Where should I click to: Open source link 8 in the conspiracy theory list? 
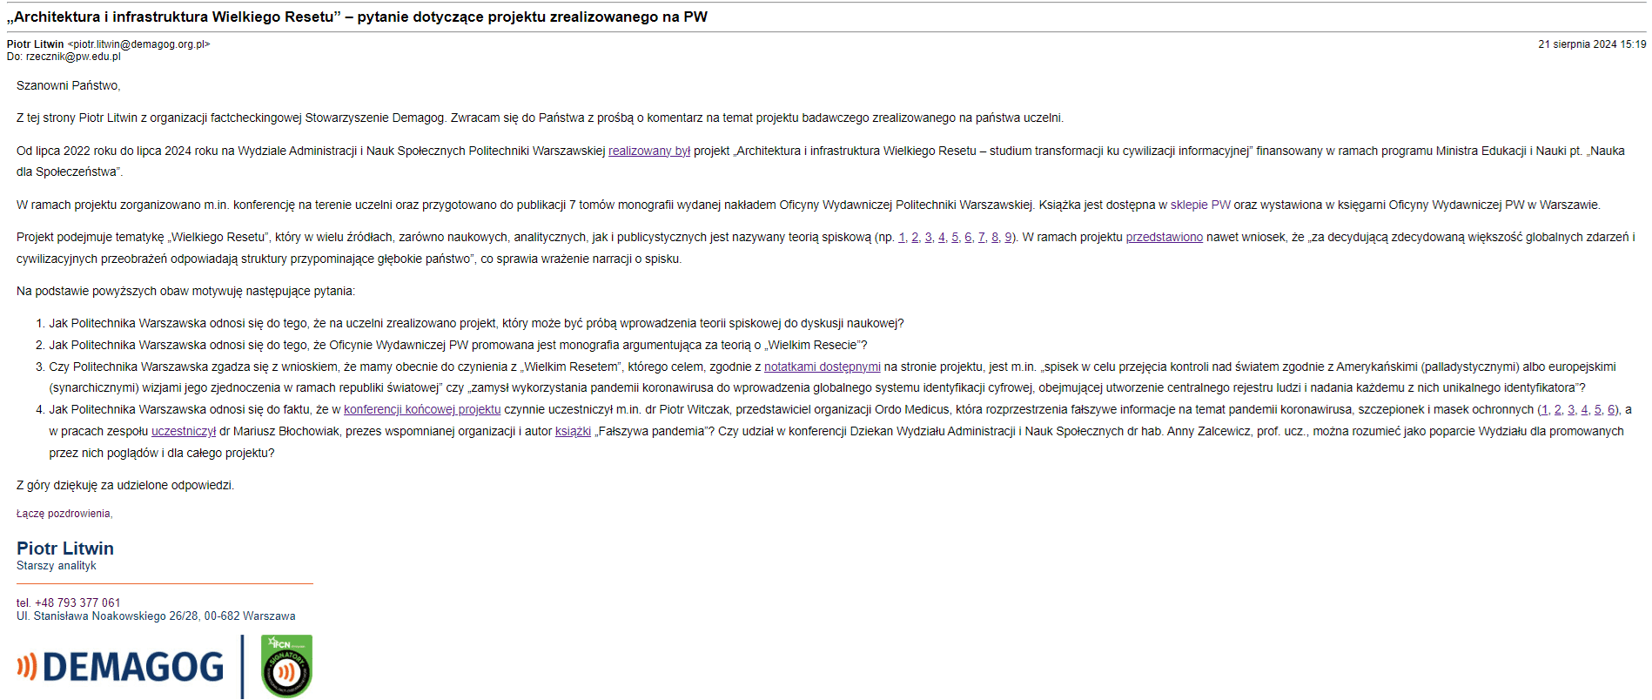(x=995, y=237)
